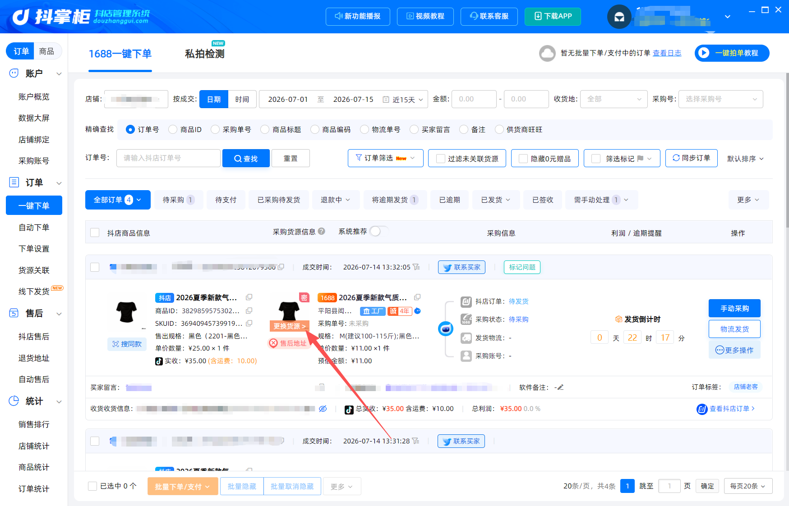The image size is (789, 506).
Task: Copy the 1688 product title
Action: point(417,297)
